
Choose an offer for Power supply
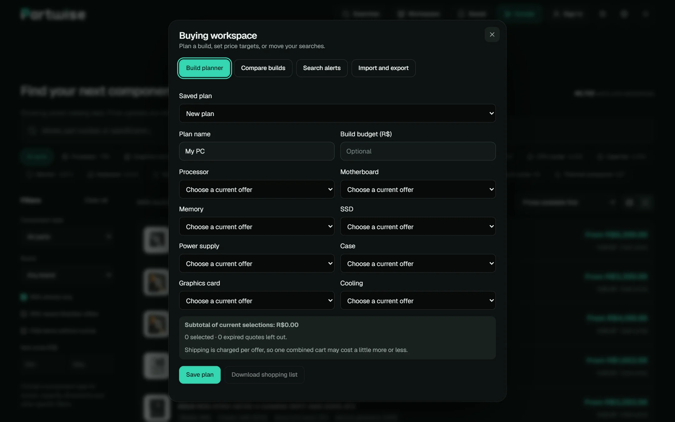coord(257,264)
